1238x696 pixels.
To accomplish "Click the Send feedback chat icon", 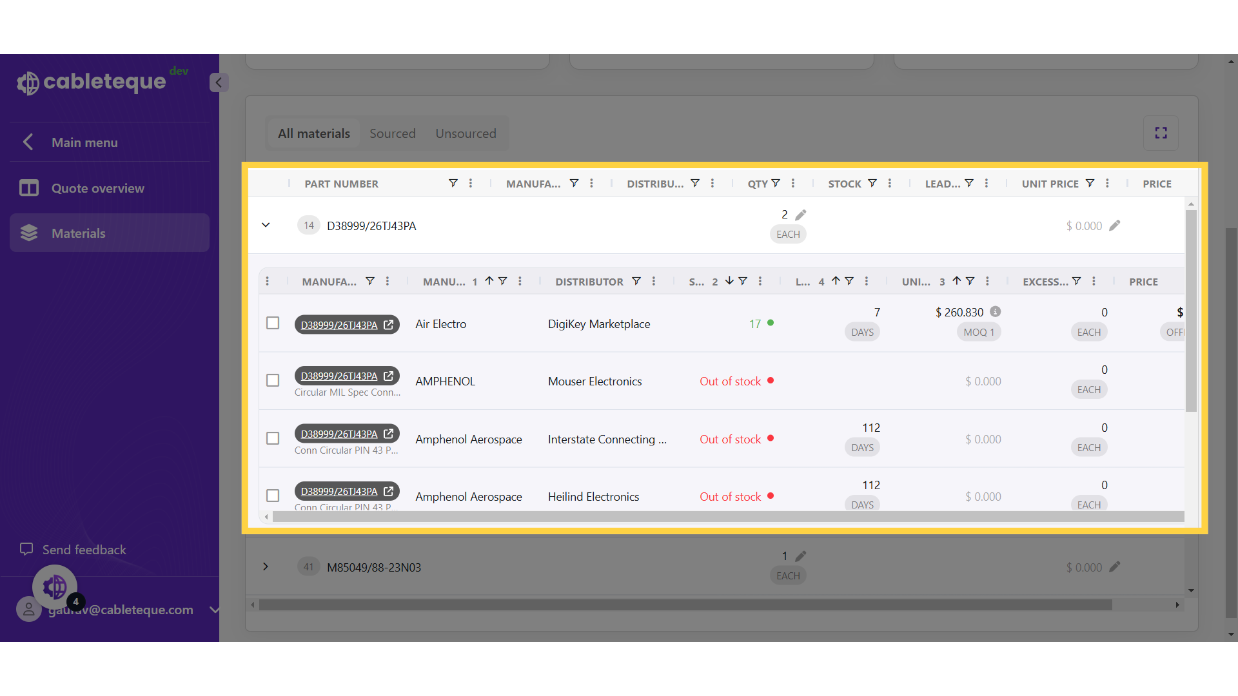I will click(26, 549).
